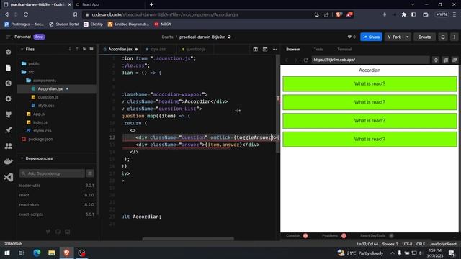
Task: Open the Terminal tab in preview panel
Action: [x=344, y=50]
